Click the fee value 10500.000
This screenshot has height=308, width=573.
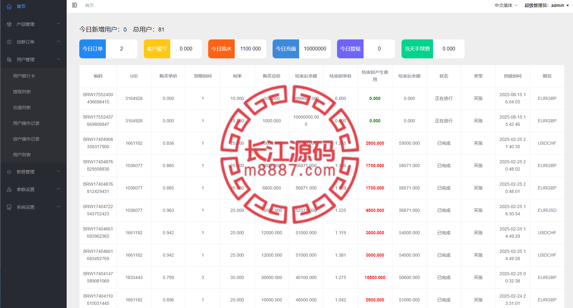point(375,277)
